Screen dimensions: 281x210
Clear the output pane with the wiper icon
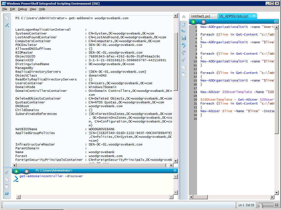7,25
